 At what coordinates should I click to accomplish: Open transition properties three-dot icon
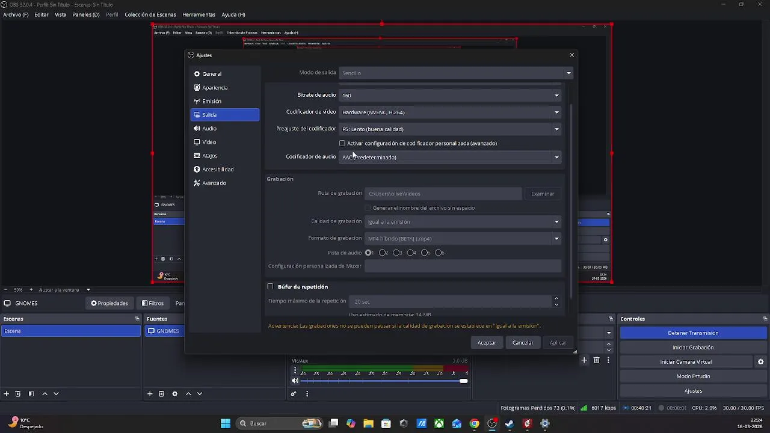[608, 360]
